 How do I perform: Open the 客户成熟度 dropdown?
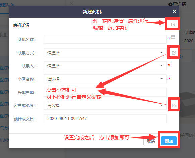point(105,105)
